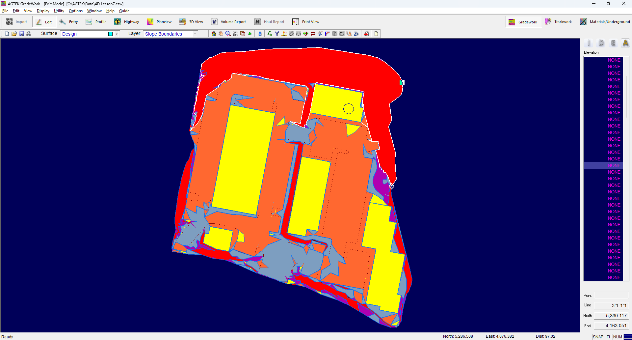Open the 3D View mode
The image size is (632, 340).
click(x=191, y=22)
